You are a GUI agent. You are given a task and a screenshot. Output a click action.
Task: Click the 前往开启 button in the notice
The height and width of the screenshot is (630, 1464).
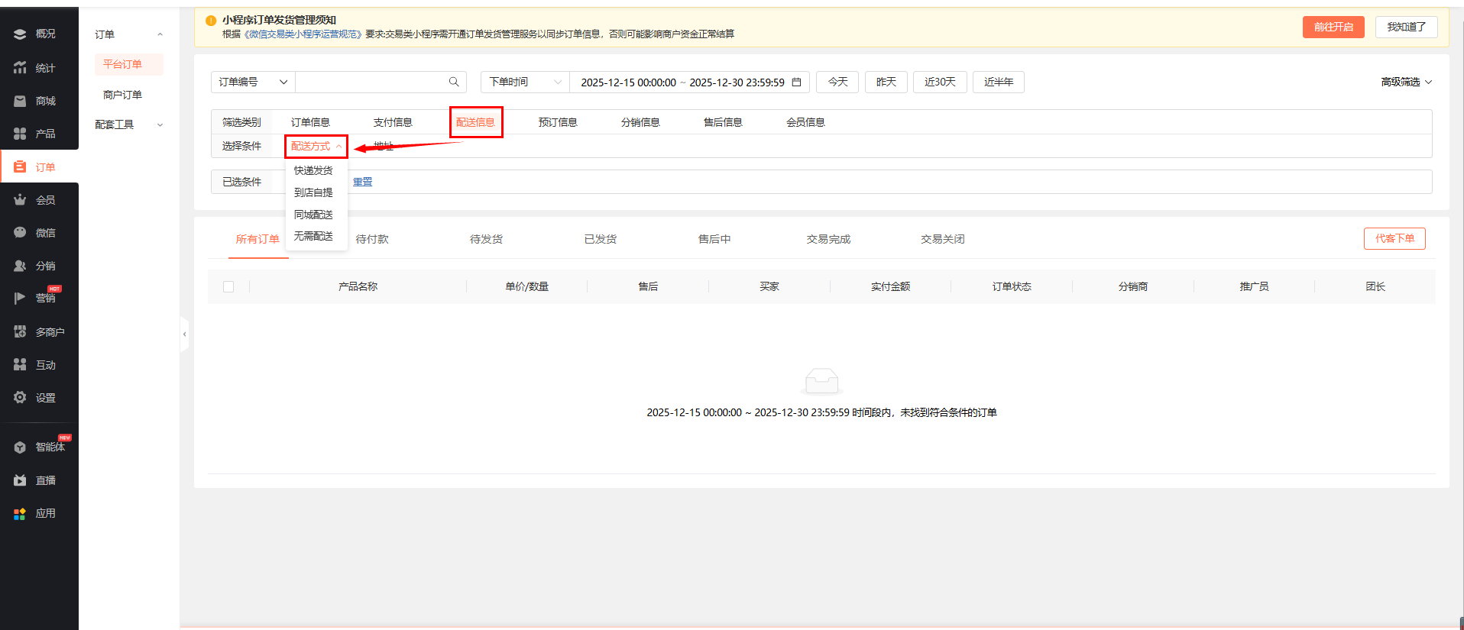[x=1333, y=27]
